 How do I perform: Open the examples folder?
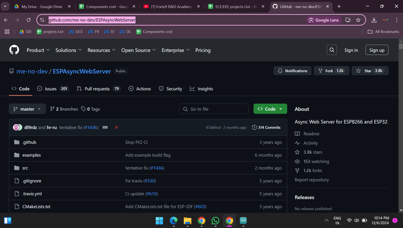pos(31,155)
